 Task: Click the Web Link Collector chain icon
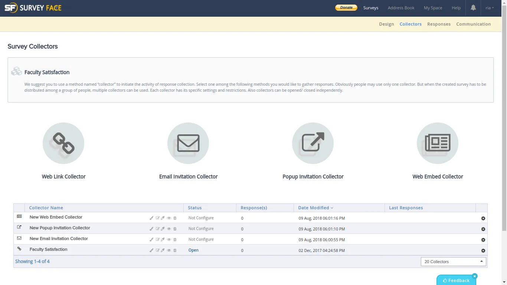point(63,143)
